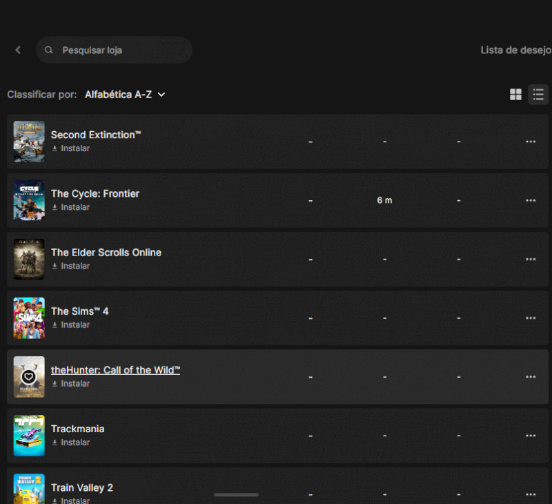The height and width of the screenshot is (504, 552).
Task: Click The Cycle: Frontier title
Action: coord(95,194)
